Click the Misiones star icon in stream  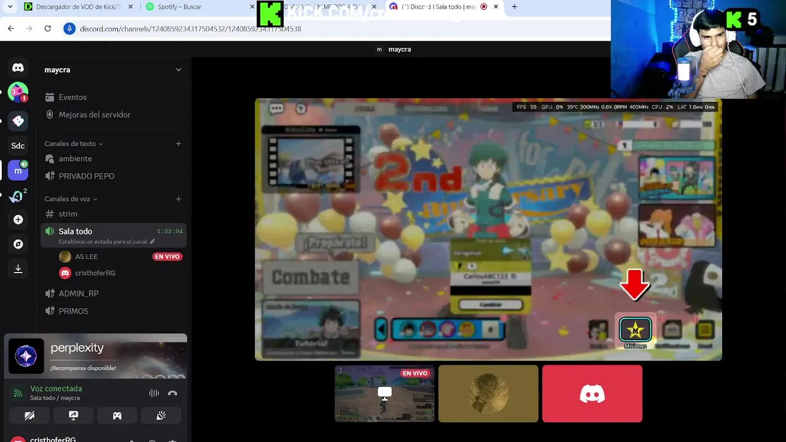tap(635, 330)
